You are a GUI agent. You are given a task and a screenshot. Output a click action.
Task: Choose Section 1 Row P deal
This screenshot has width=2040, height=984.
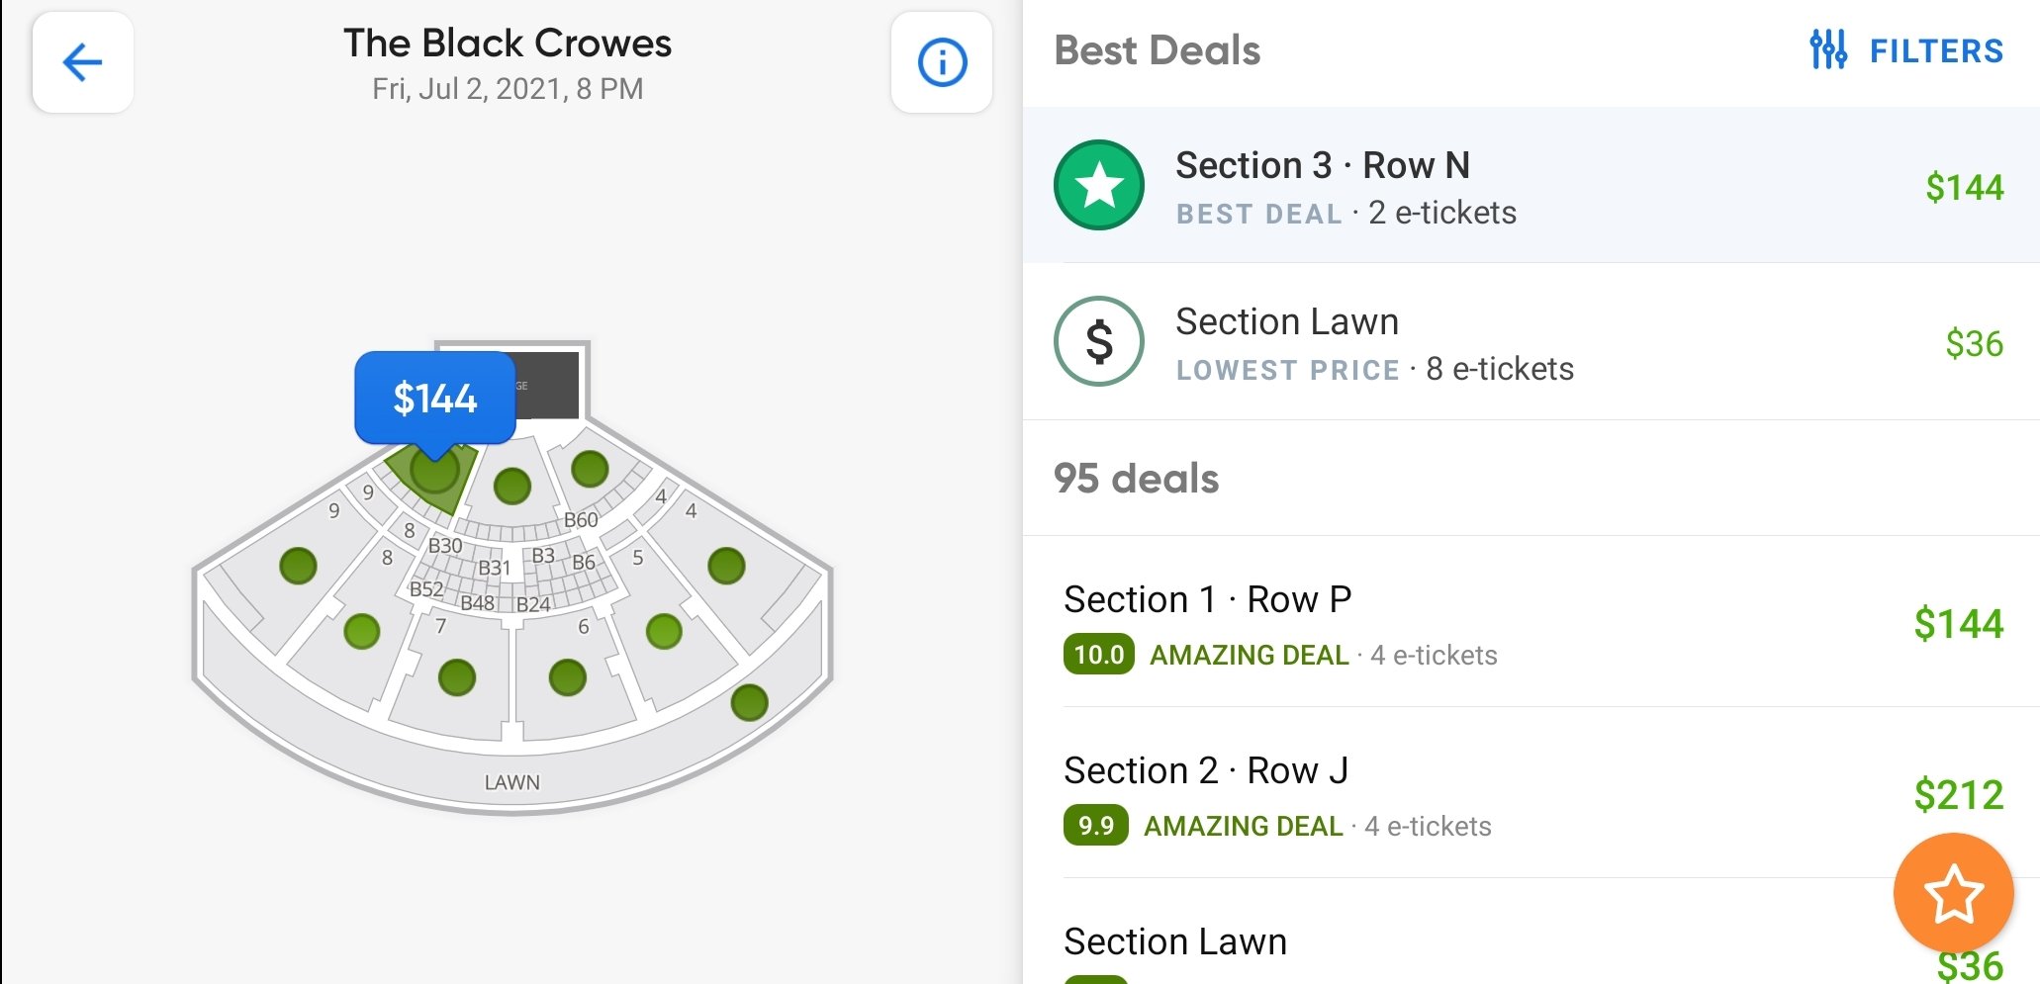click(1531, 622)
